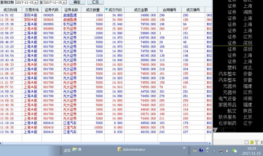The image size is (263, 156).
Task: Open the blue help question-mark icon
Action: coord(201,150)
